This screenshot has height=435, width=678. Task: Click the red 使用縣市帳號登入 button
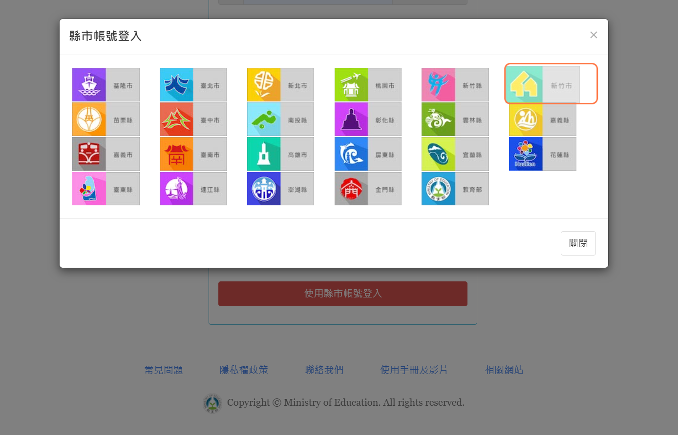click(343, 294)
